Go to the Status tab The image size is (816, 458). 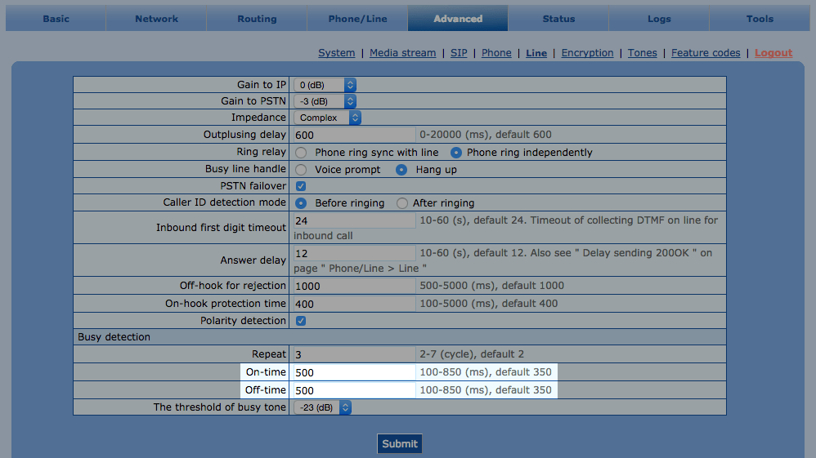pos(558,19)
